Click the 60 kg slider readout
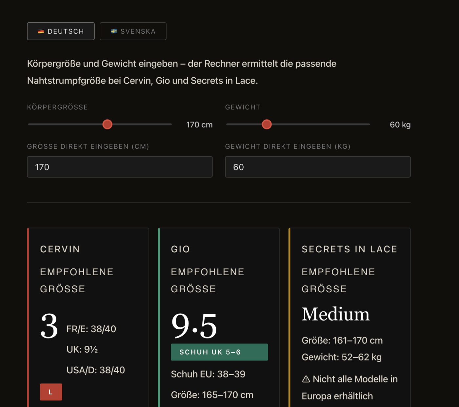Viewport: 459px width, 407px height. (400, 125)
